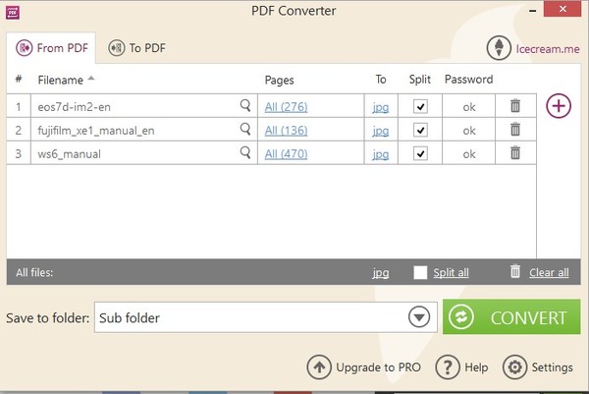This screenshot has height=394, width=589.
Task: Open the All files jpg format selector
Action: (381, 272)
